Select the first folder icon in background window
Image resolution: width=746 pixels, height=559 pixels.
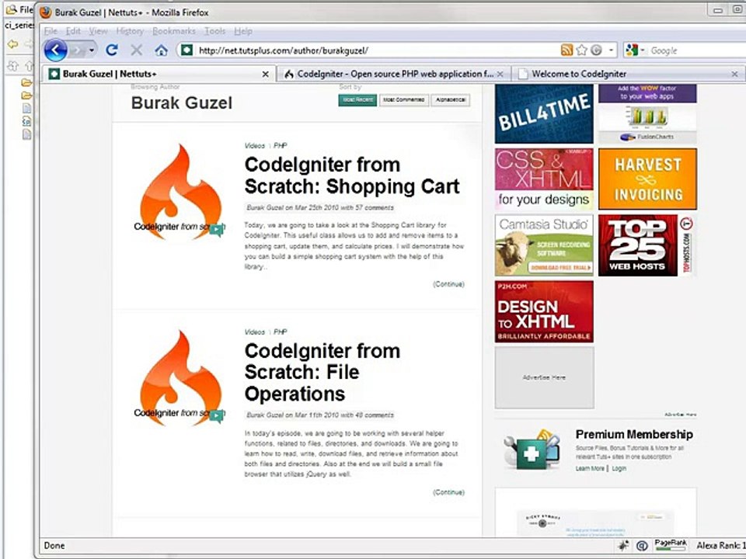[26, 83]
